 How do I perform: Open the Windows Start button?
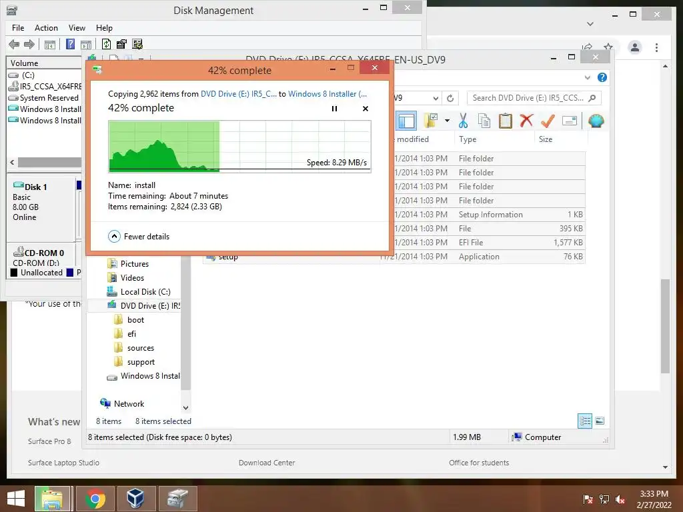pyautogui.click(x=16, y=499)
